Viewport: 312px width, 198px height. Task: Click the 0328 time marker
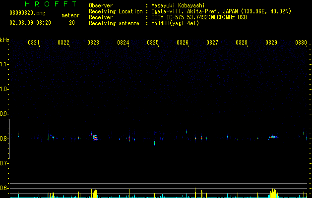[242, 43]
